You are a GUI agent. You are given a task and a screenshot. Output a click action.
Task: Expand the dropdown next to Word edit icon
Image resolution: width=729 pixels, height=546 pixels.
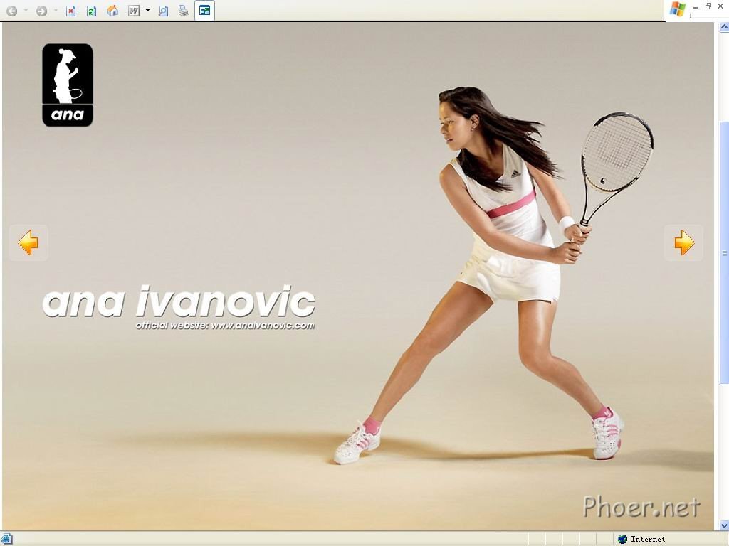(147, 10)
